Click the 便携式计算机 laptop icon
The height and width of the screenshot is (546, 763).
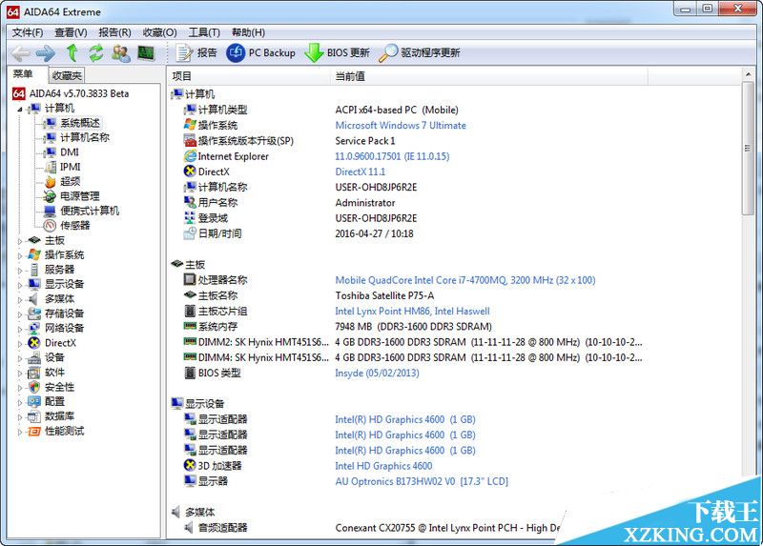pyautogui.click(x=50, y=211)
